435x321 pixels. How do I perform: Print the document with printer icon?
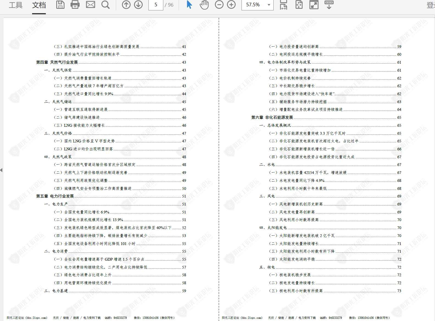[75, 5]
